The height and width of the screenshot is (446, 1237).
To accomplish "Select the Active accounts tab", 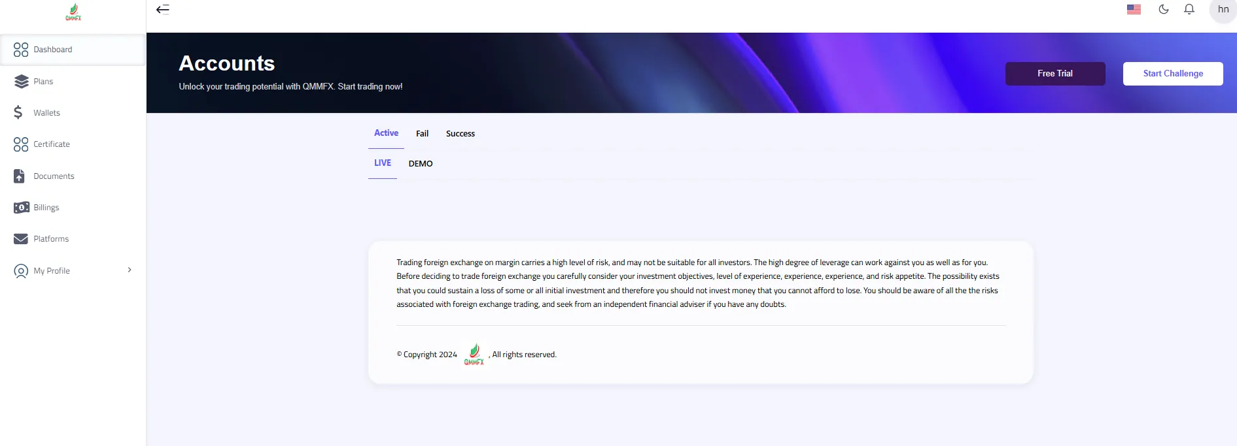I will [386, 133].
